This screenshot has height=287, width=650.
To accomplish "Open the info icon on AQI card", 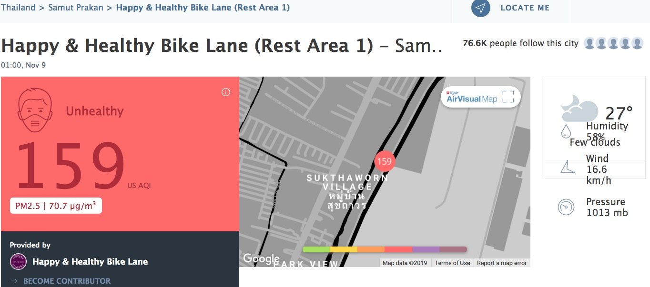I will (226, 92).
